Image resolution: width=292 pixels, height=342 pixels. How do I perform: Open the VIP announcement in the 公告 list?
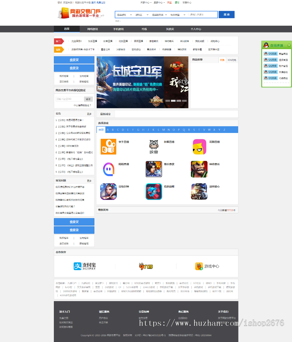(x=67, y=146)
